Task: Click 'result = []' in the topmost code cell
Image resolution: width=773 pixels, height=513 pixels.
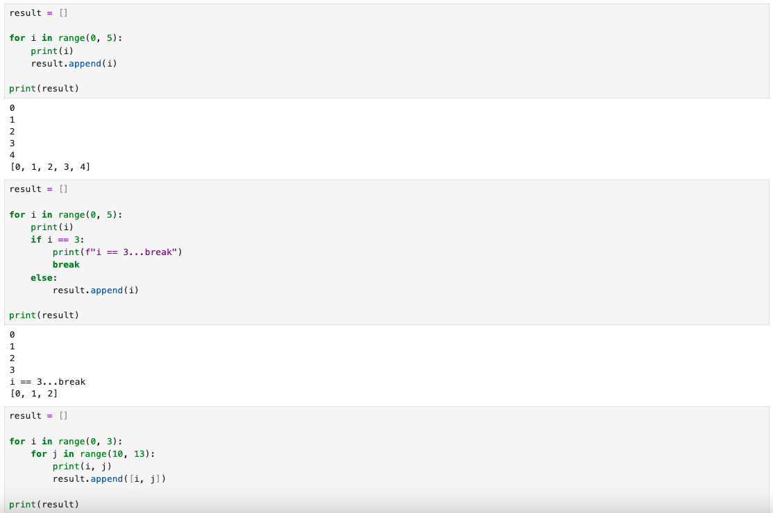Action: tap(38, 12)
